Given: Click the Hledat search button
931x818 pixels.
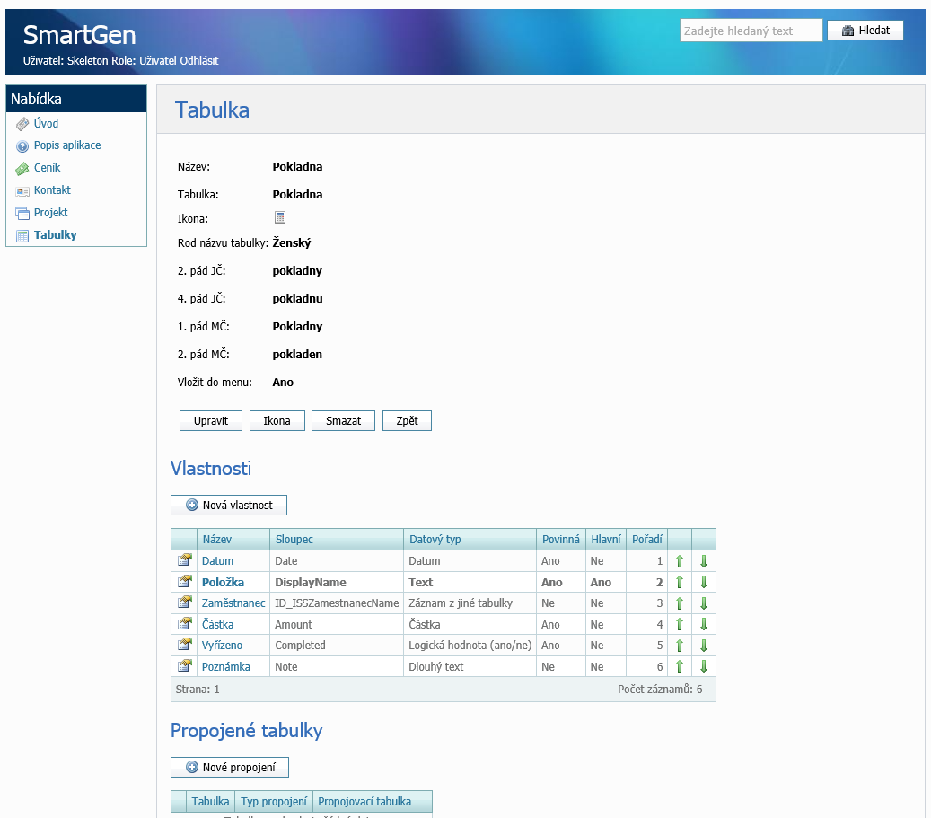Looking at the screenshot, I should [865, 31].
